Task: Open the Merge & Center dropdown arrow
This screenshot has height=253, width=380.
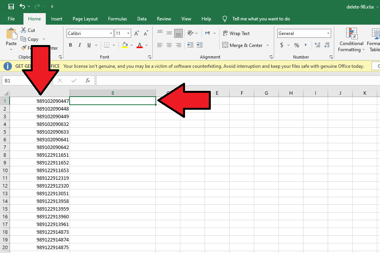Action: click(267, 45)
